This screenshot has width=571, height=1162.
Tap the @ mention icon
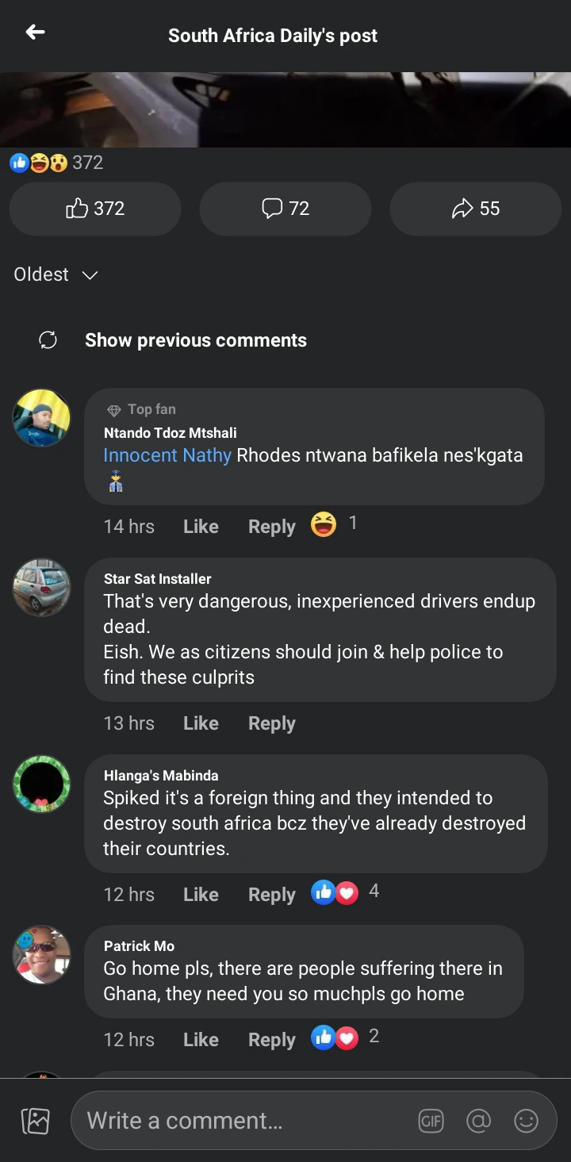pyautogui.click(x=478, y=1121)
